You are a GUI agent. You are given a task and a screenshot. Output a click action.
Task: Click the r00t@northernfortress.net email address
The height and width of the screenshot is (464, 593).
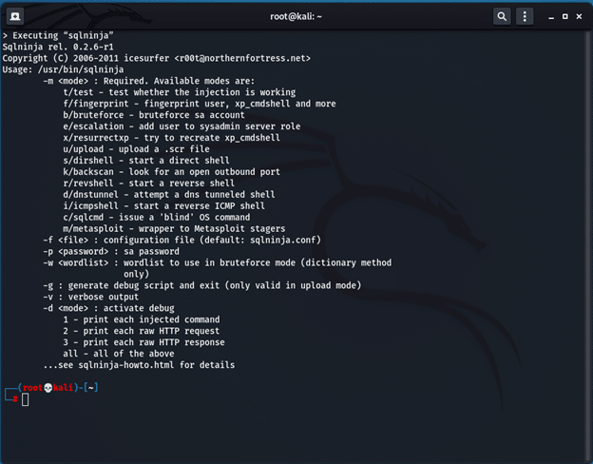[x=256, y=58]
